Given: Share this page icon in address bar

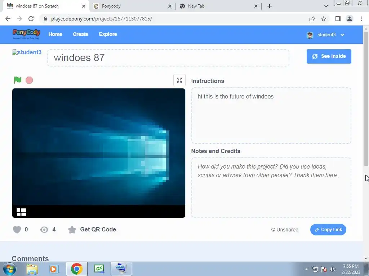Looking at the screenshot, I should tap(312, 19).
